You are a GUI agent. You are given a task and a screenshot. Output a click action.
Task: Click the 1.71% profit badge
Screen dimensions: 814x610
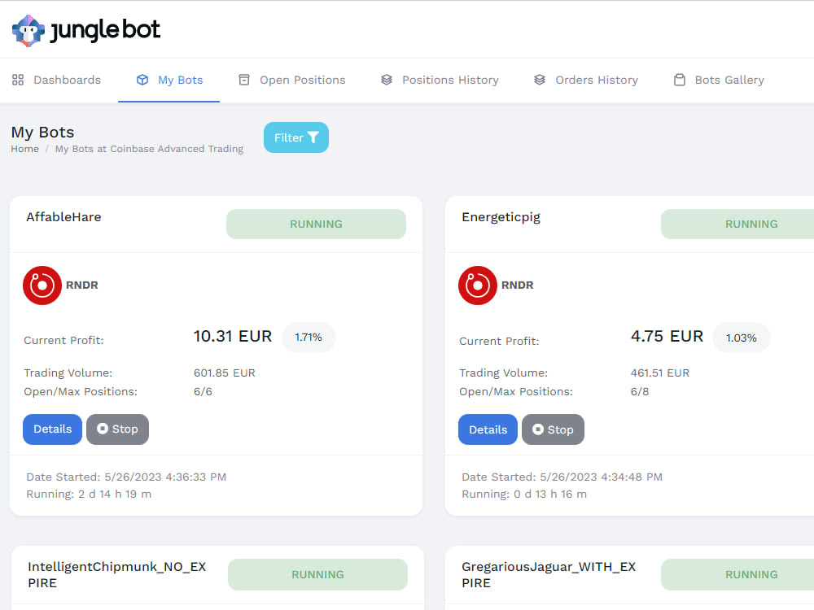309,337
